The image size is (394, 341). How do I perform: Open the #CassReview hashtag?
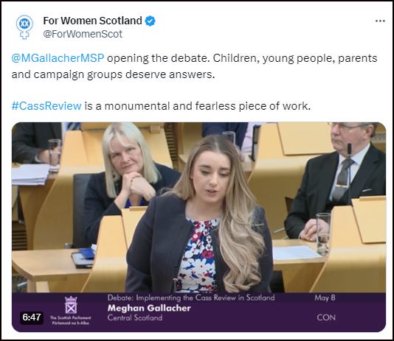coord(46,106)
